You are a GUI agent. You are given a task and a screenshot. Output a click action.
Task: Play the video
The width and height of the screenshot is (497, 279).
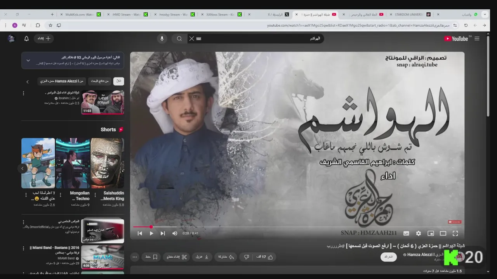click(x=151, y=233)
